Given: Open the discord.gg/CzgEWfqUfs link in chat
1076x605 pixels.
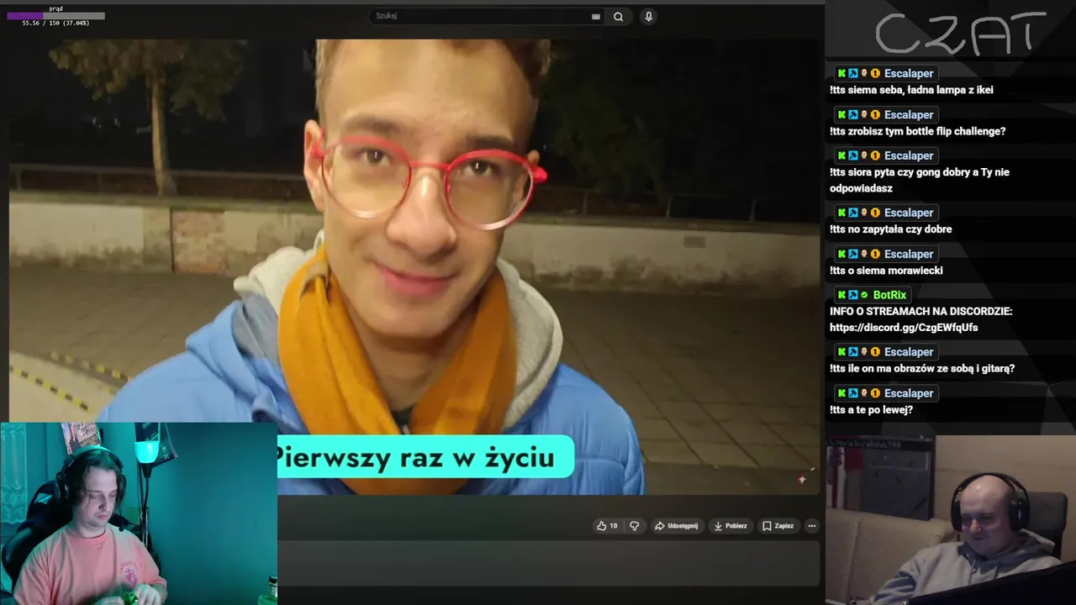Looking at the screenshot, I should [x=904, y=328].
